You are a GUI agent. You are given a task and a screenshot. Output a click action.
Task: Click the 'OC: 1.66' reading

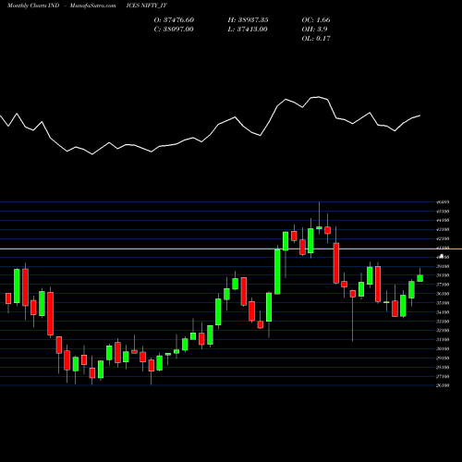316,20
